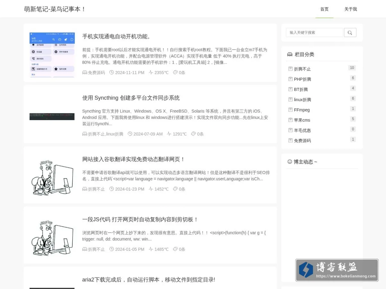Click the Syncthing post dark thumbnail
This screenshot has height=289, width=386.
[x=52, y=117]
